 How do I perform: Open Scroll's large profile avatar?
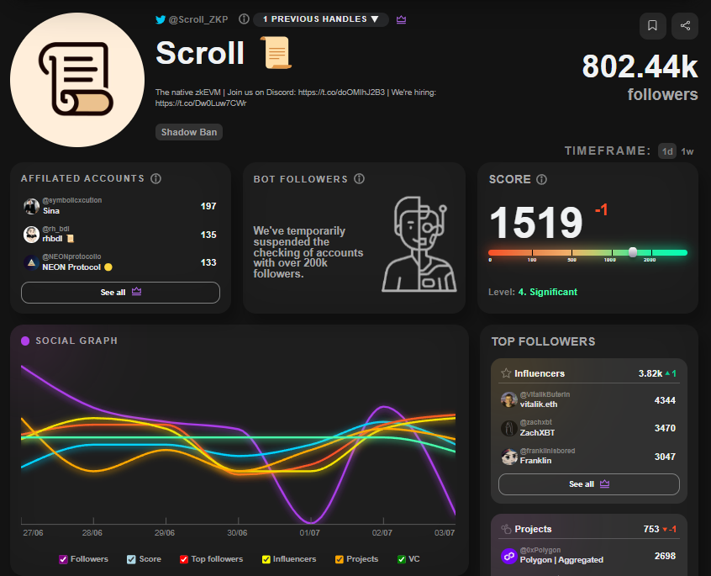pyautogui.click(x=77, y=80)
